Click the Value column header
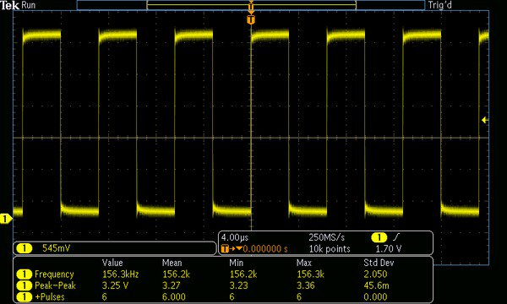This screenshot has height=304, width=507. (112, 263)
